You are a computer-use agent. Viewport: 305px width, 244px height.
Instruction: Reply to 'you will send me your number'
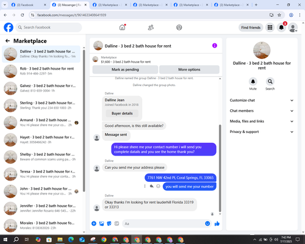click(x=151, y=186)
